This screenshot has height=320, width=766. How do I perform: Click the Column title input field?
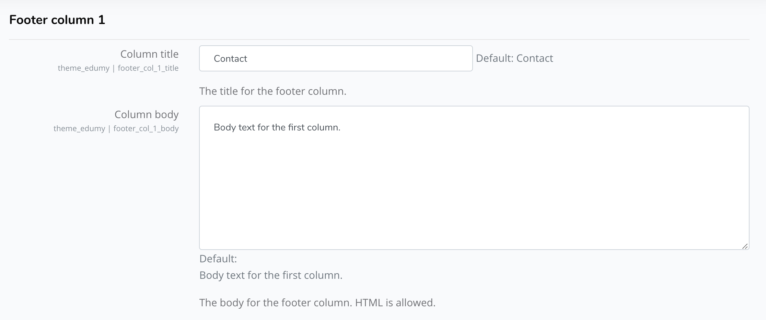(336, 58)
